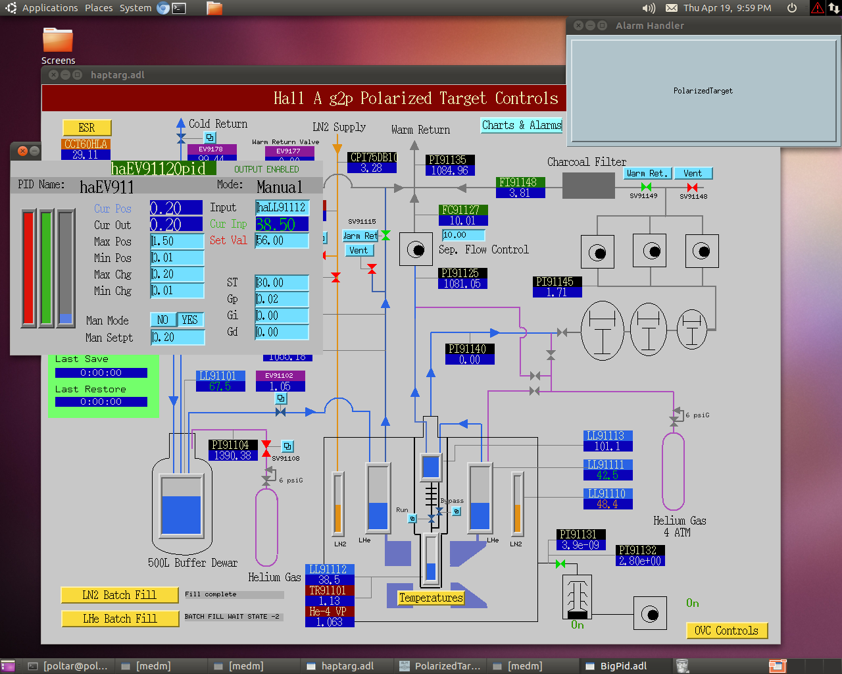Click the pump symbol left of OVC Controls
The width and height of the screenshot is (842, 674).
[x=650, y=613]
